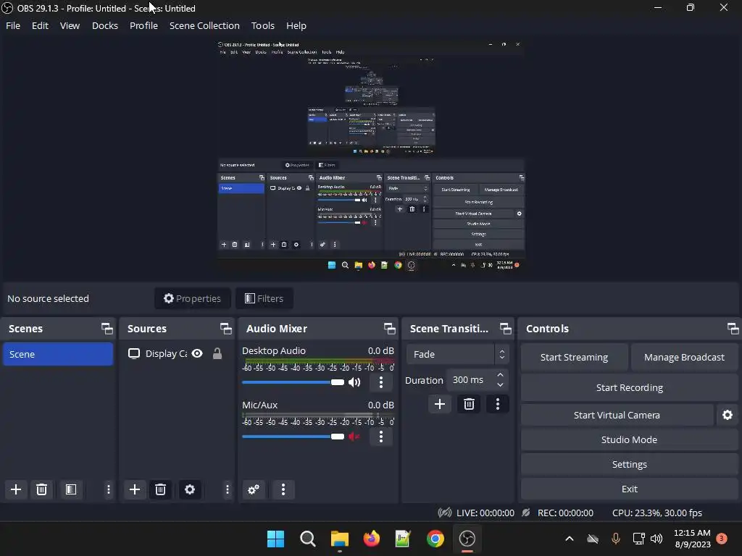Open Sources panel more options dots
The image size is (742, 556).
click(x=227, y=489)
